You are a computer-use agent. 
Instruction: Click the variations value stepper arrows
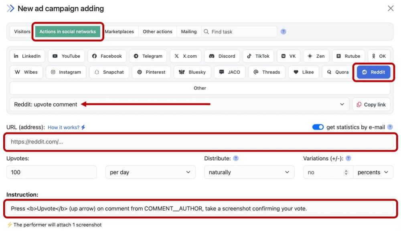click(346, 172)
